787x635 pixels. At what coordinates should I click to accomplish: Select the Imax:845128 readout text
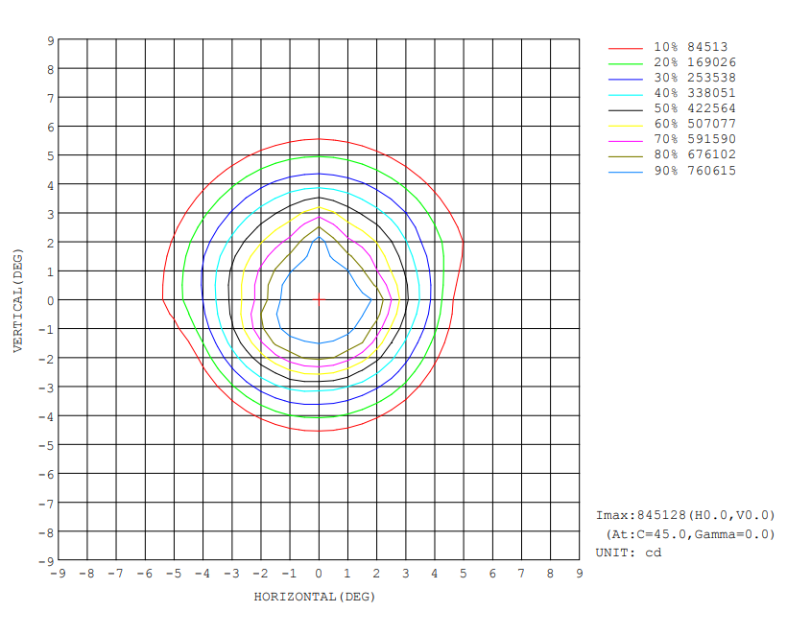pos(685,515)
